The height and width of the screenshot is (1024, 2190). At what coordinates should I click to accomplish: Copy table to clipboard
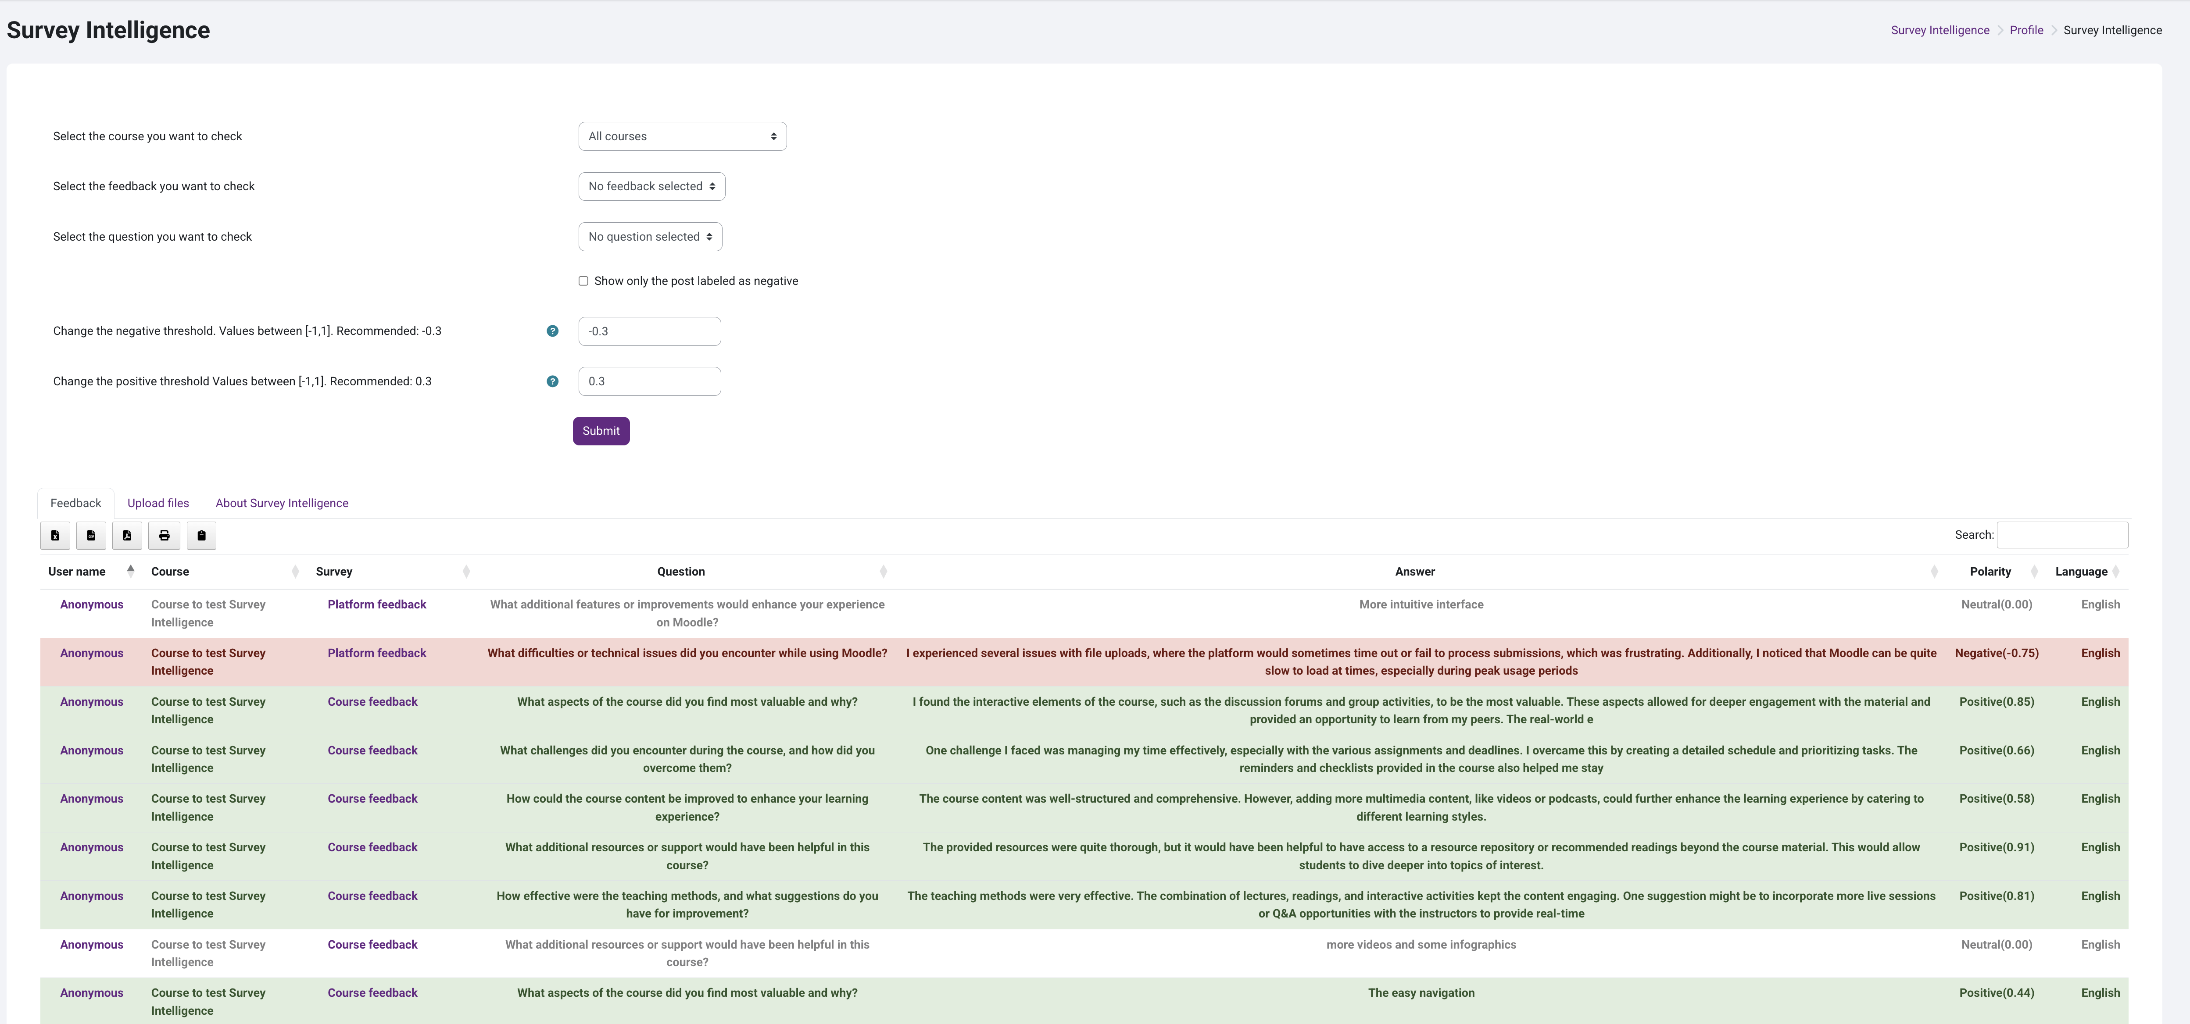(201, 535)
